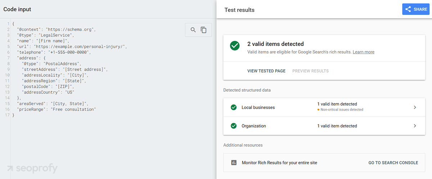Viewport: 432px width, 179px height.
Task: Click the "Detected structured data" heading
Action: pos(247,90)
